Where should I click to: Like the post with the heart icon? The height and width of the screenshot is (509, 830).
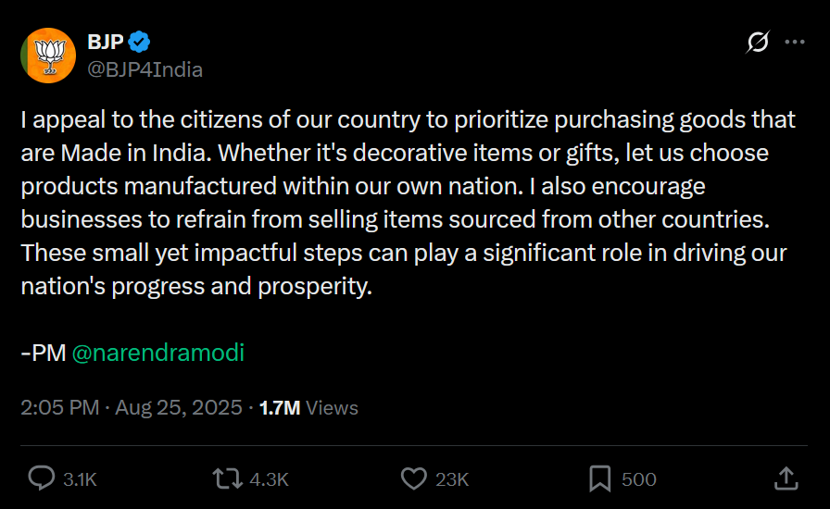click(413, 478)
